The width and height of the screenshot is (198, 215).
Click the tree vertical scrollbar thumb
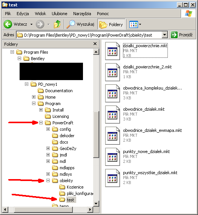(x=96, y=135)
